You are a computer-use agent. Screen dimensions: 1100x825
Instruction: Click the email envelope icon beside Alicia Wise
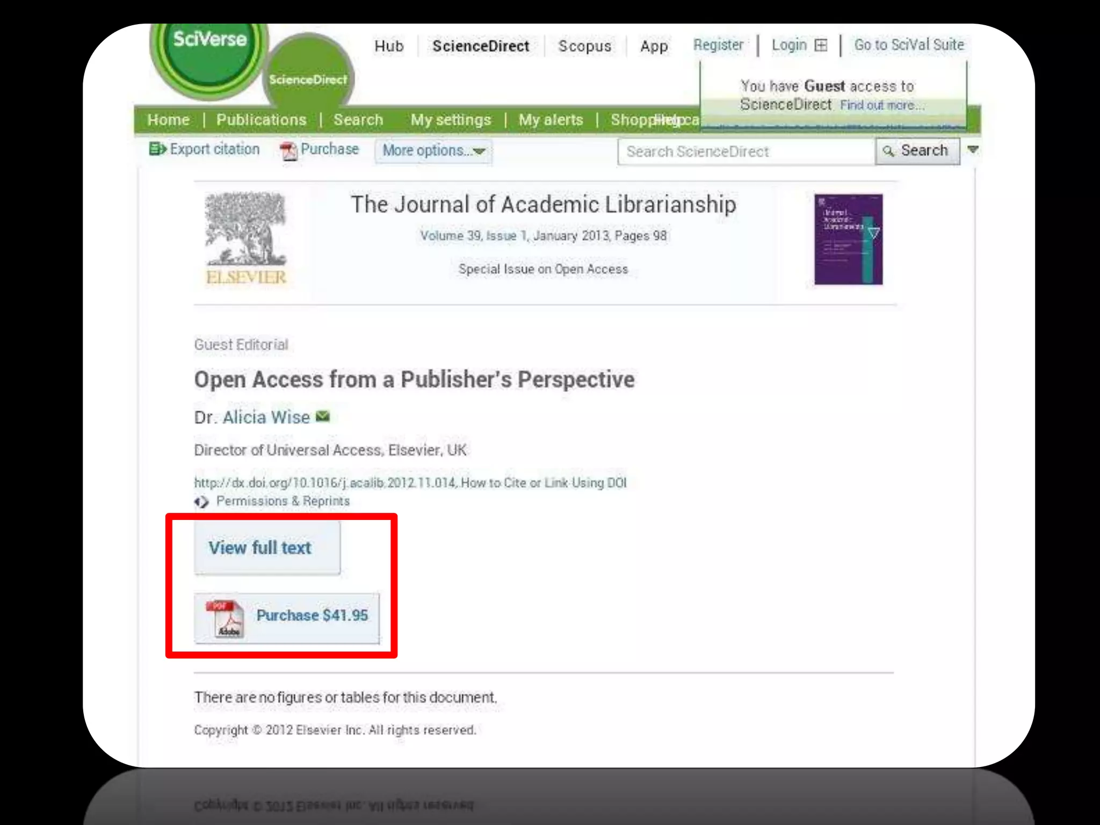tap(323, 416)
